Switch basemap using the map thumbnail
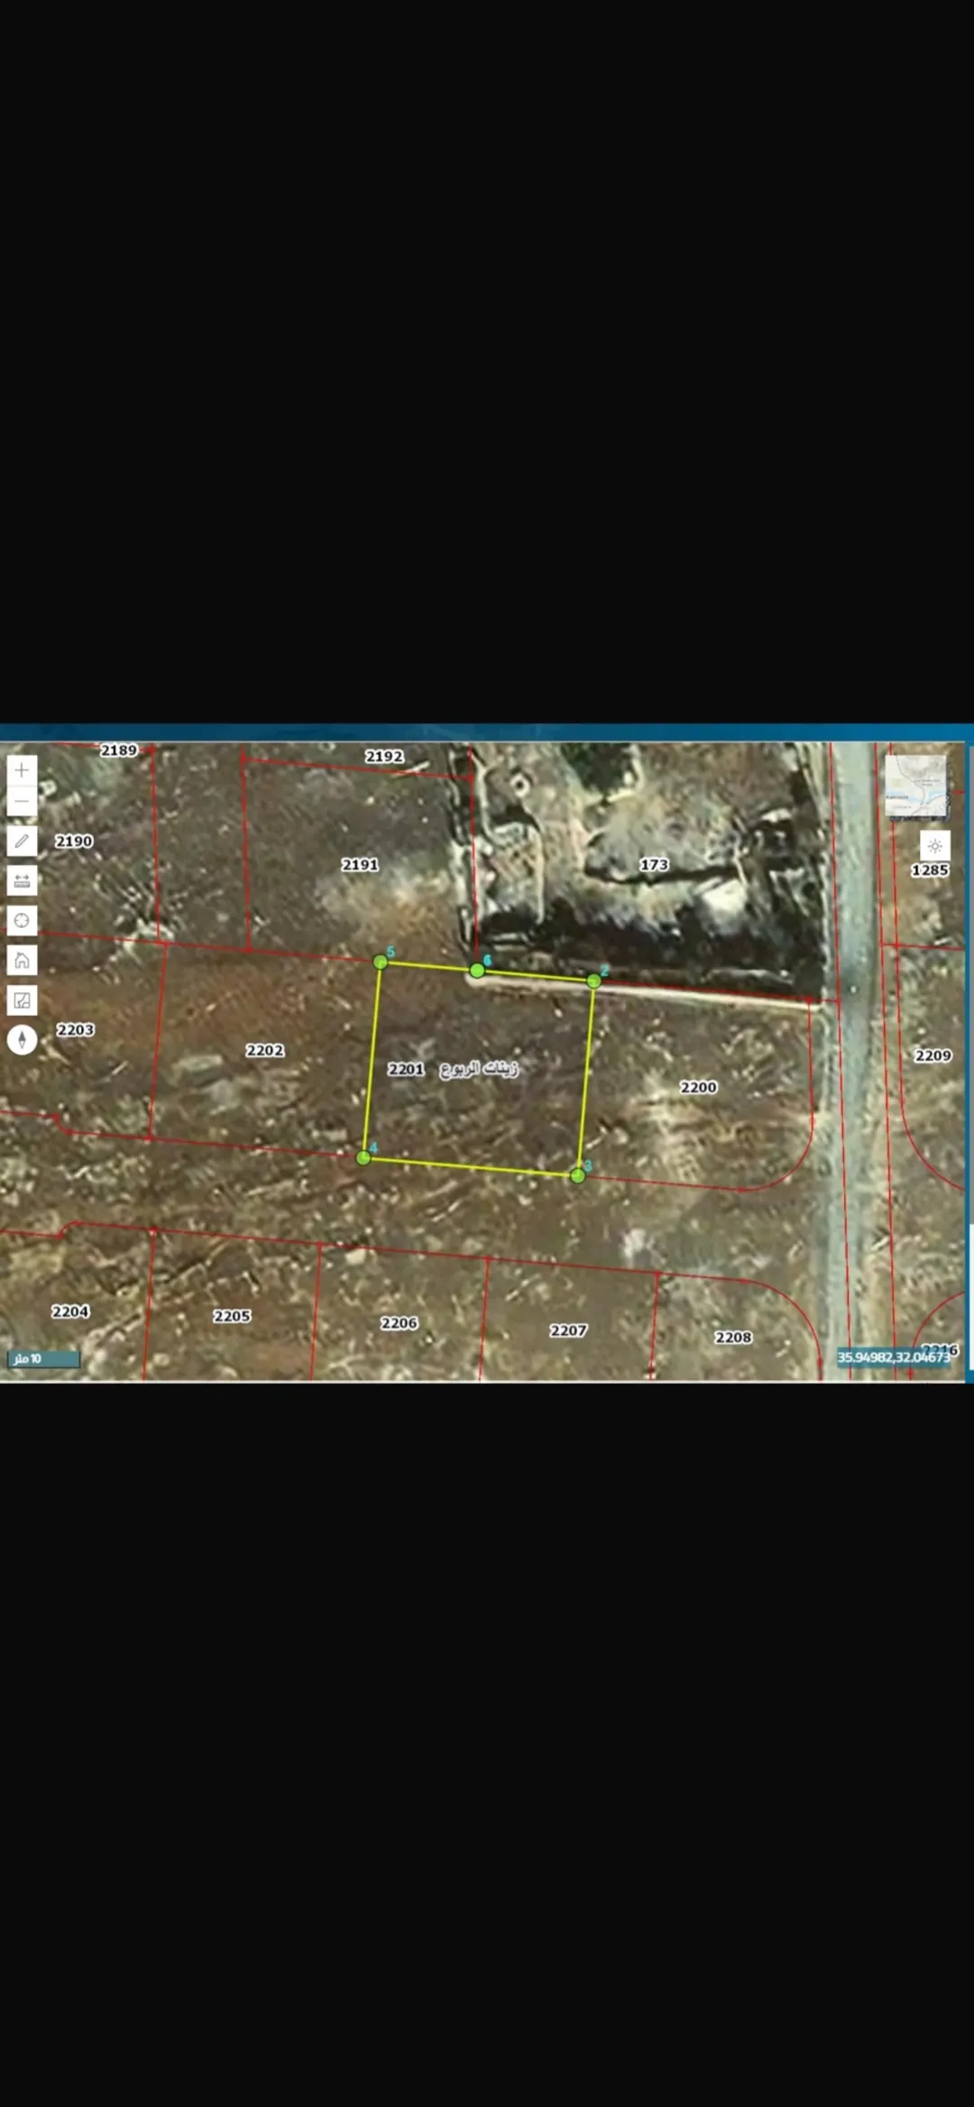974x2107 pixels. pos(915,787)
